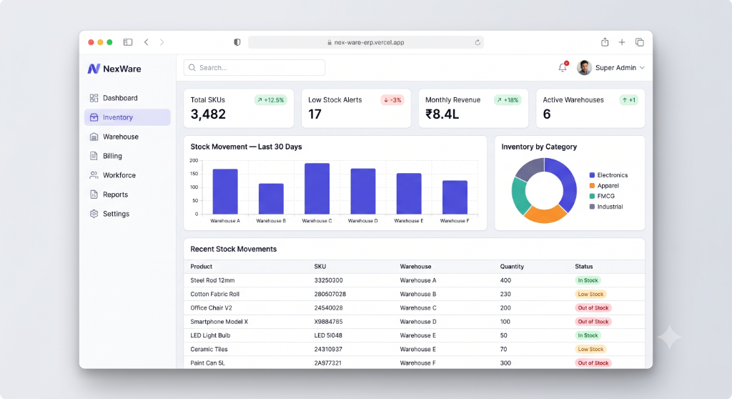
Task: Click the NexWare logo icon
Action: pyautogui.click(x=94, y=69)
